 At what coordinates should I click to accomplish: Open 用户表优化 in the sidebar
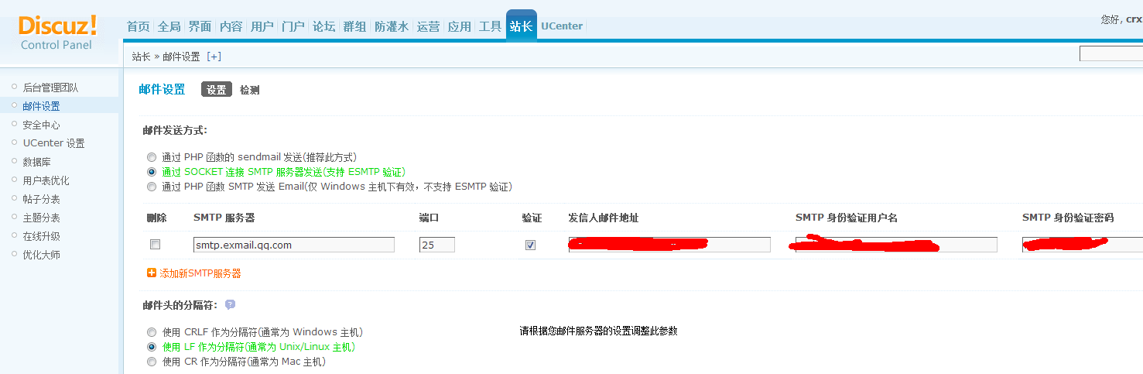coord(46,180)
